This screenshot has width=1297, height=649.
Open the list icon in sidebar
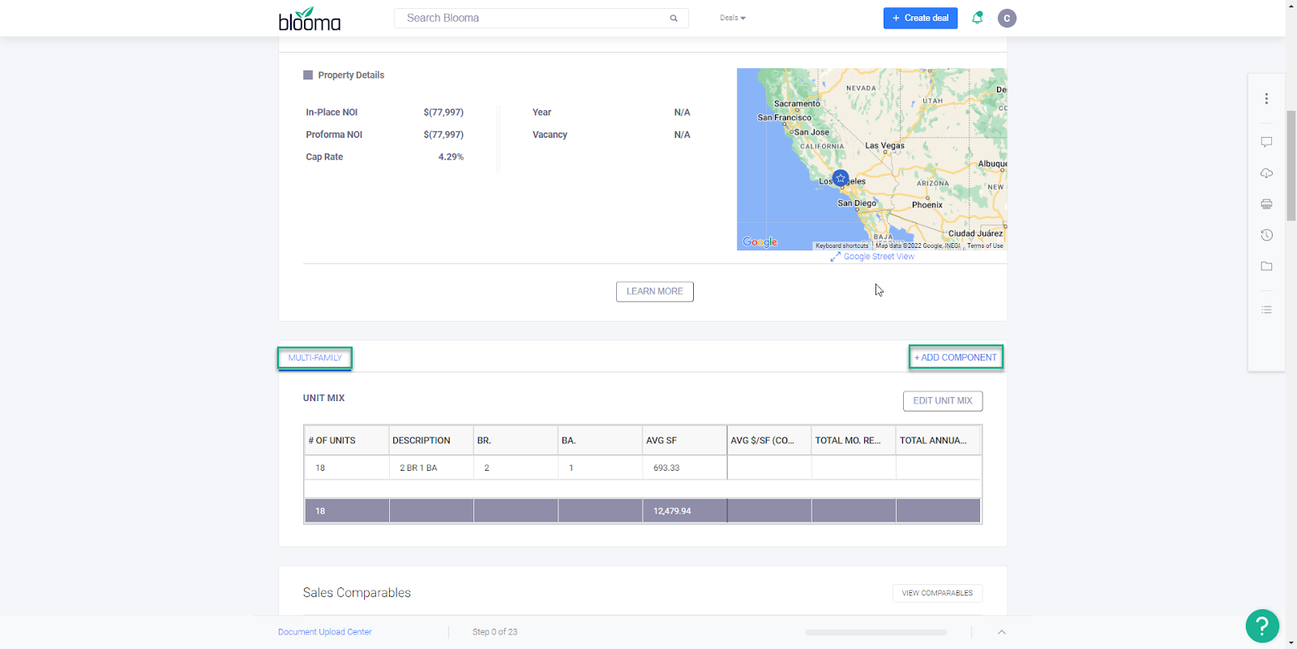pos(1266,310)
